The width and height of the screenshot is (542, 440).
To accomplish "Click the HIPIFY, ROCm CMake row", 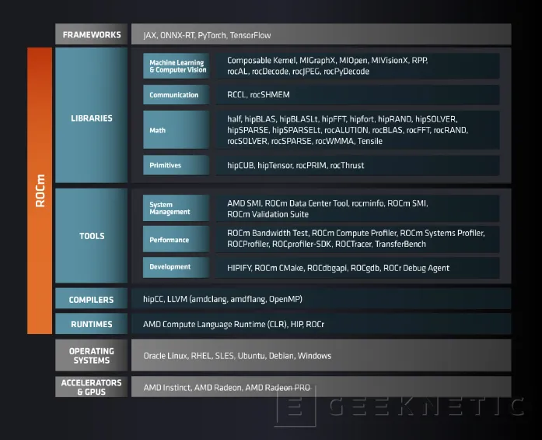I will (358, 267).
